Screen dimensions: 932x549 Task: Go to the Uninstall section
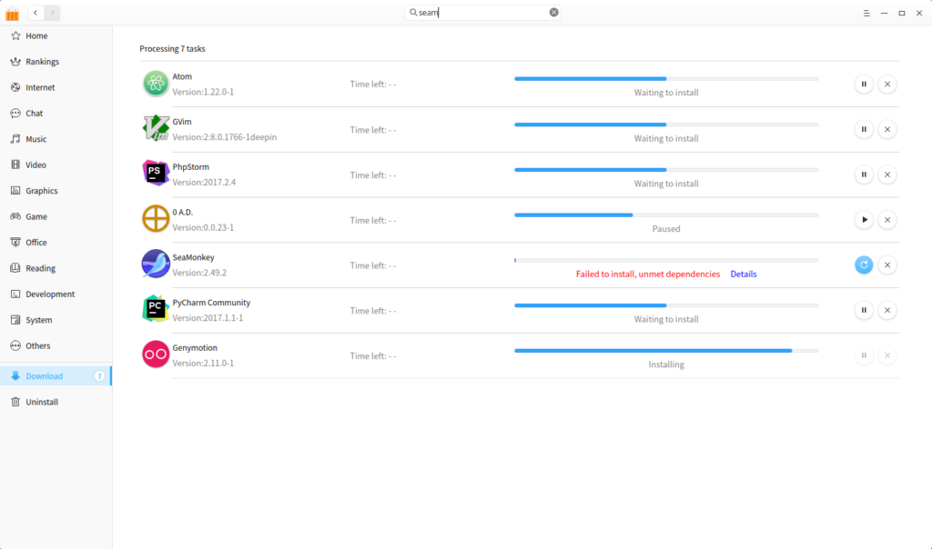coord(41,402)
